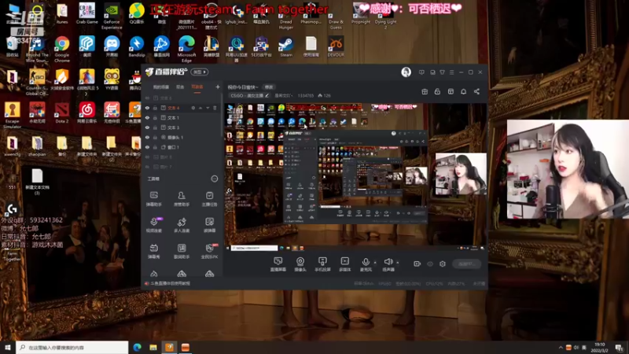Toggle lock on 摄像头 1 layer
The image size is (629, 354).
pyautogui.click(x=155, y=137)
